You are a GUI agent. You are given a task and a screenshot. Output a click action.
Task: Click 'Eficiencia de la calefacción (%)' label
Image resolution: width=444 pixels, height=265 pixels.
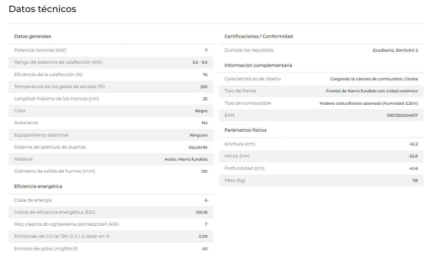[x=48, y=75]
